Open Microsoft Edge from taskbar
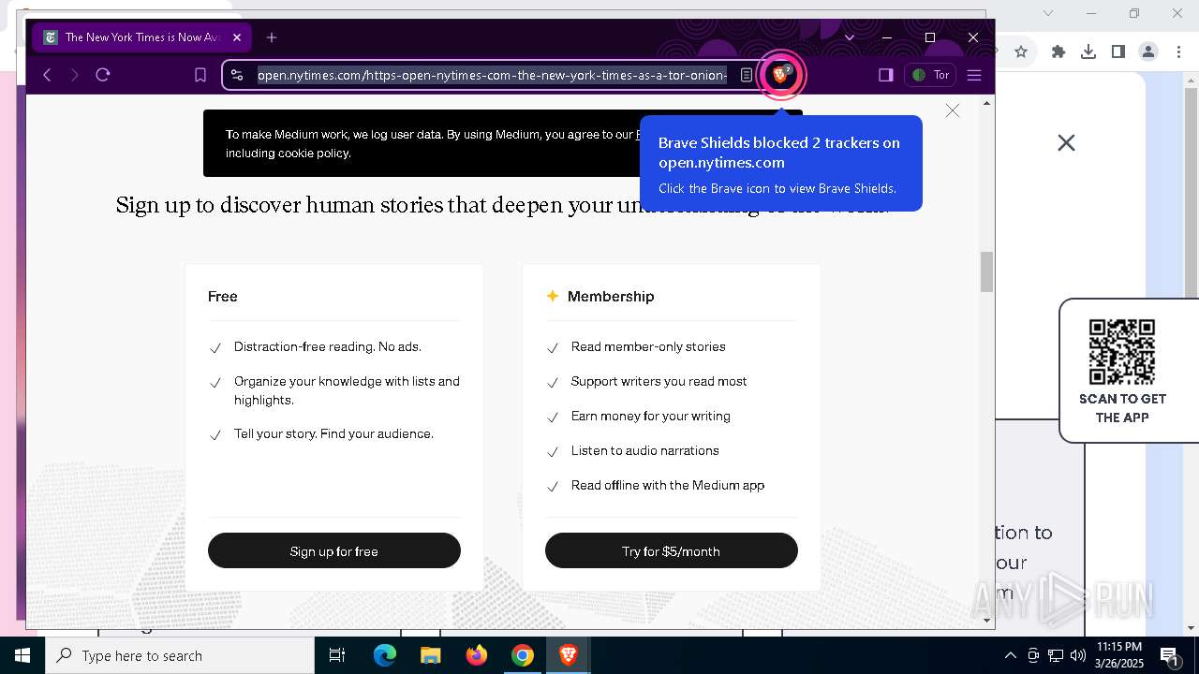This screenshot has width=1199, height=674. tap(385, 655)
